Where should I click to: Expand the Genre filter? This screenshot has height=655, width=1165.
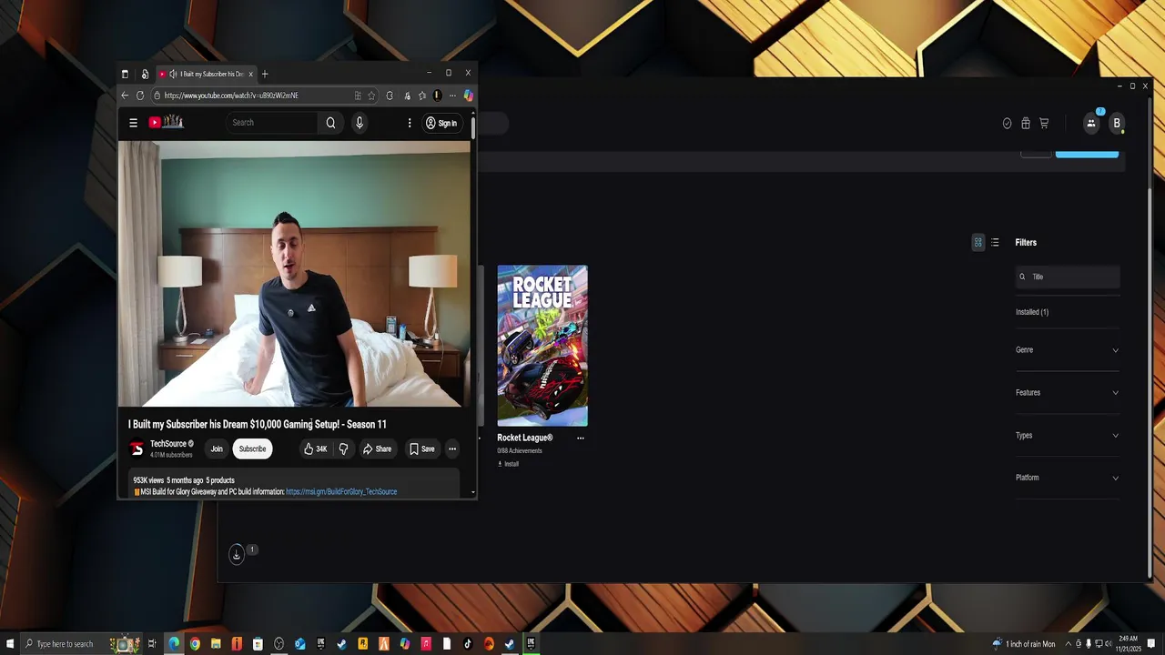point(1068,350)
